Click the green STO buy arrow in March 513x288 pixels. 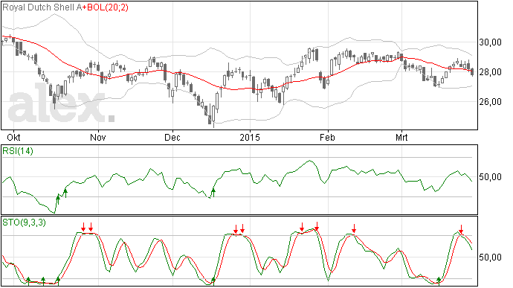(x=439, y=281)
